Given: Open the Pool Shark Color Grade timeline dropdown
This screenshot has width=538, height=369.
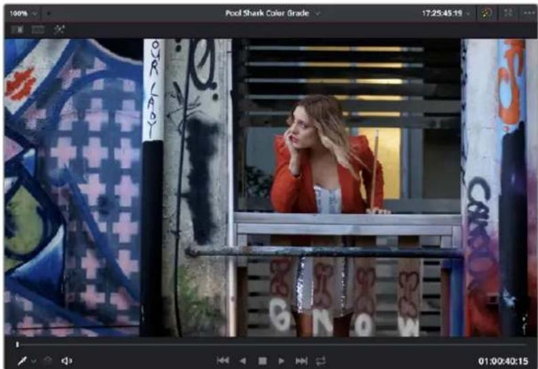Looking at the screenshot, I should tap(273, 14).
